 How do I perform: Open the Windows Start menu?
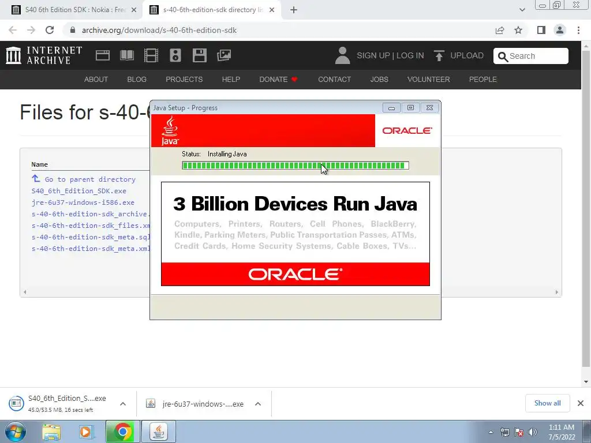tap(15, 431)
